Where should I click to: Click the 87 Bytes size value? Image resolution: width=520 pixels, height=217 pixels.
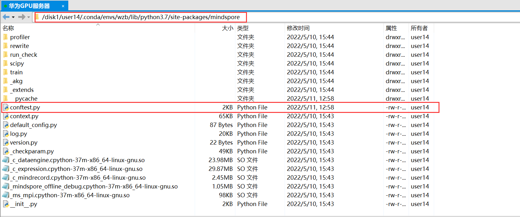click(221, 125)
